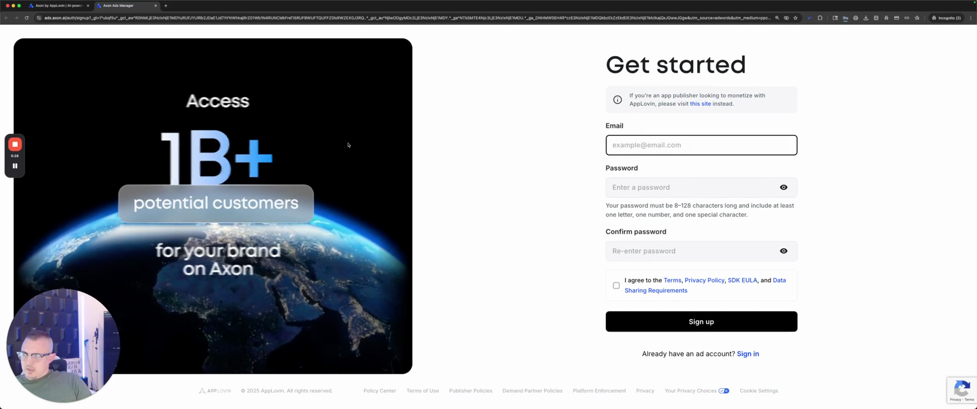Open the Extensions puzzle icon
The height and width of the screenshot is (409, 977).
pos(820,18)
